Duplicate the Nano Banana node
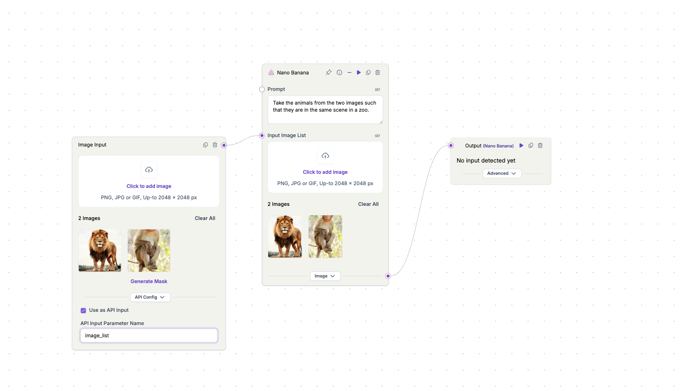The height and width of the screenshot is (391, 688). 368,73
